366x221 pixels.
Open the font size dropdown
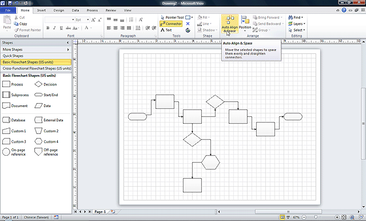tap(87, 20)
